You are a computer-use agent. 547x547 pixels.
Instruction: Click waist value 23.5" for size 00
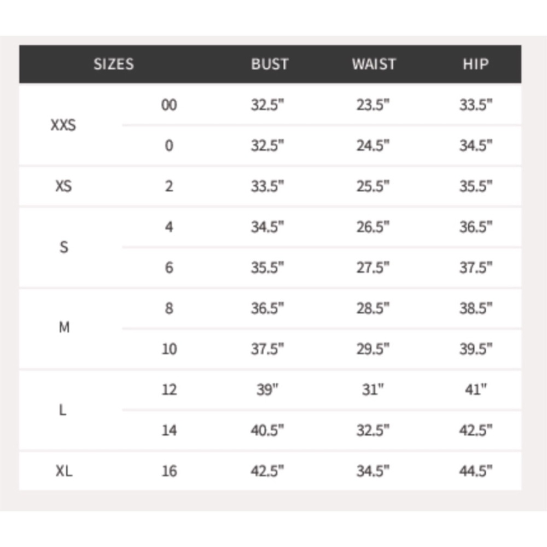pyautogui.click(x=373, y=105)
